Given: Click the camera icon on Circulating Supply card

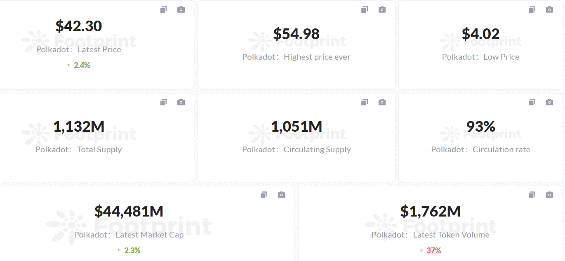Looking at the screenshot, I should [382, 102].
